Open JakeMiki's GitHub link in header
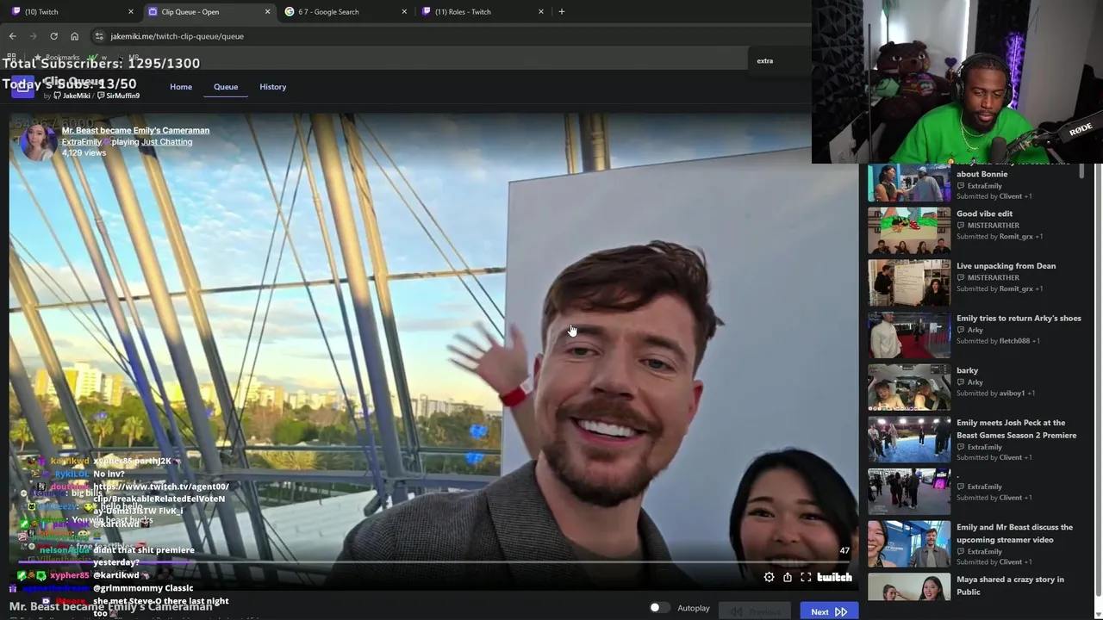Image resolution: width=1103 pixels, height=620 pixels. [x=72, y=96]
